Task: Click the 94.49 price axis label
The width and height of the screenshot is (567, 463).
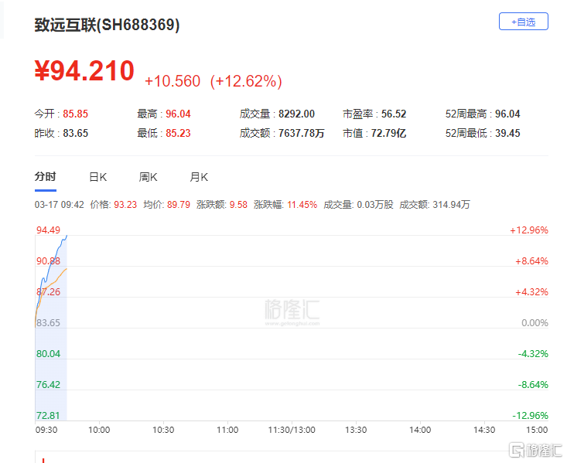Action: click(48, 230)
